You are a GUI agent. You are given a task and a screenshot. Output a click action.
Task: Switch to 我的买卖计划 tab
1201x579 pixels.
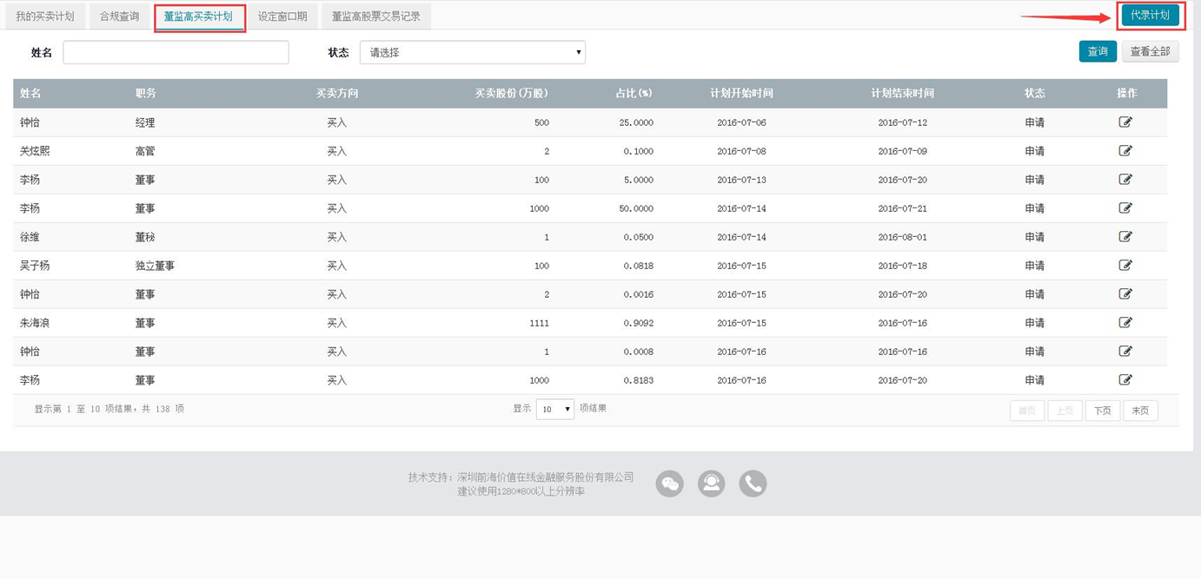[x=45, y=16]
